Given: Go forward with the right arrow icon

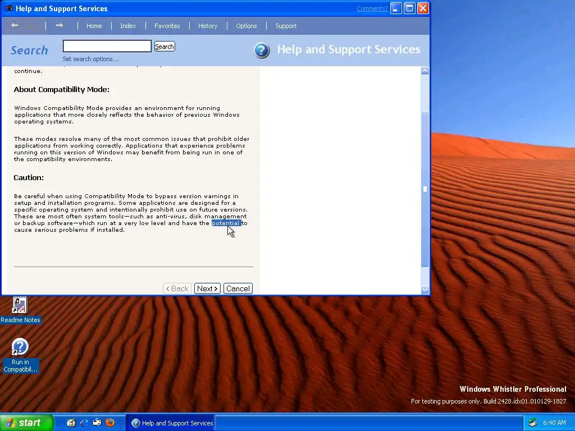Looking at the screenshot, I should [59, 25].
